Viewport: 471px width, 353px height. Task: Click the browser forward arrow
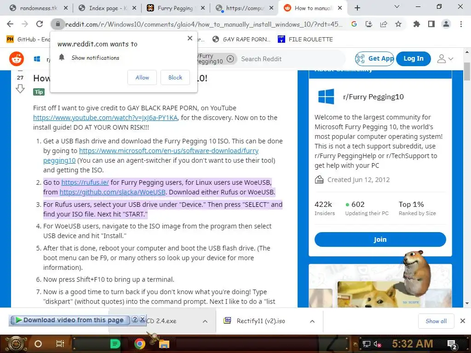[x=25, y=24]
